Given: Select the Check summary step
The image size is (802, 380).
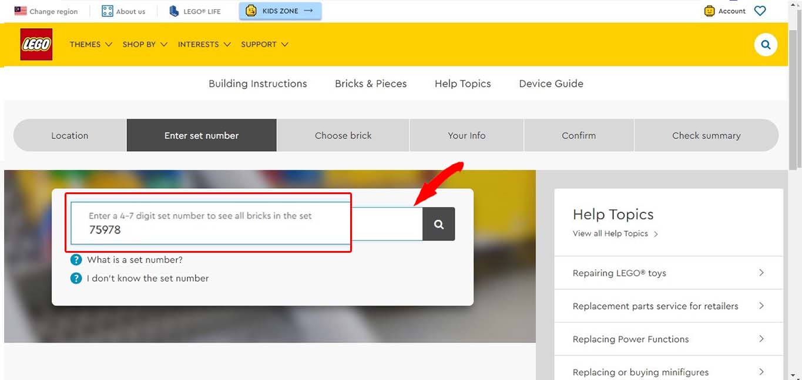Looking at the screenshot, I should point(706,135).
